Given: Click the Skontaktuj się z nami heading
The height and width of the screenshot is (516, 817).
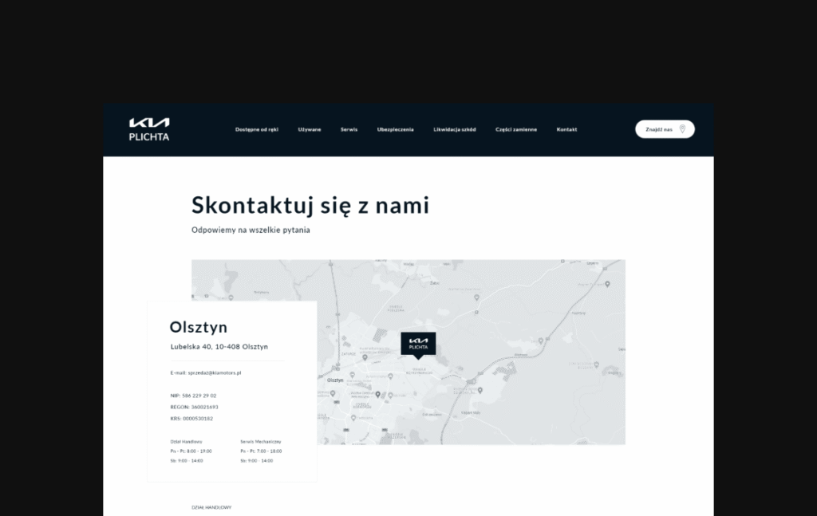Looking at the screenshot, I should 310,206.
